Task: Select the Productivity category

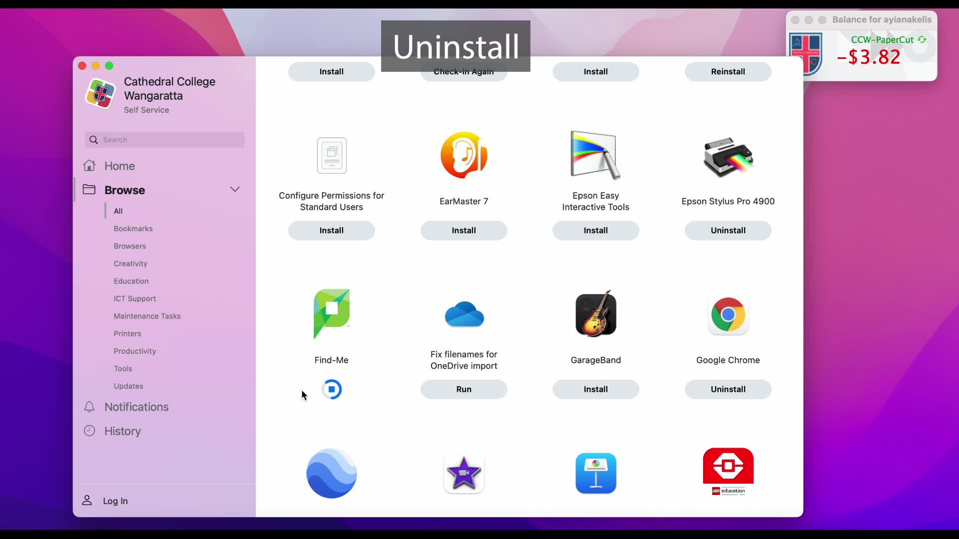Action: point(134,351)
